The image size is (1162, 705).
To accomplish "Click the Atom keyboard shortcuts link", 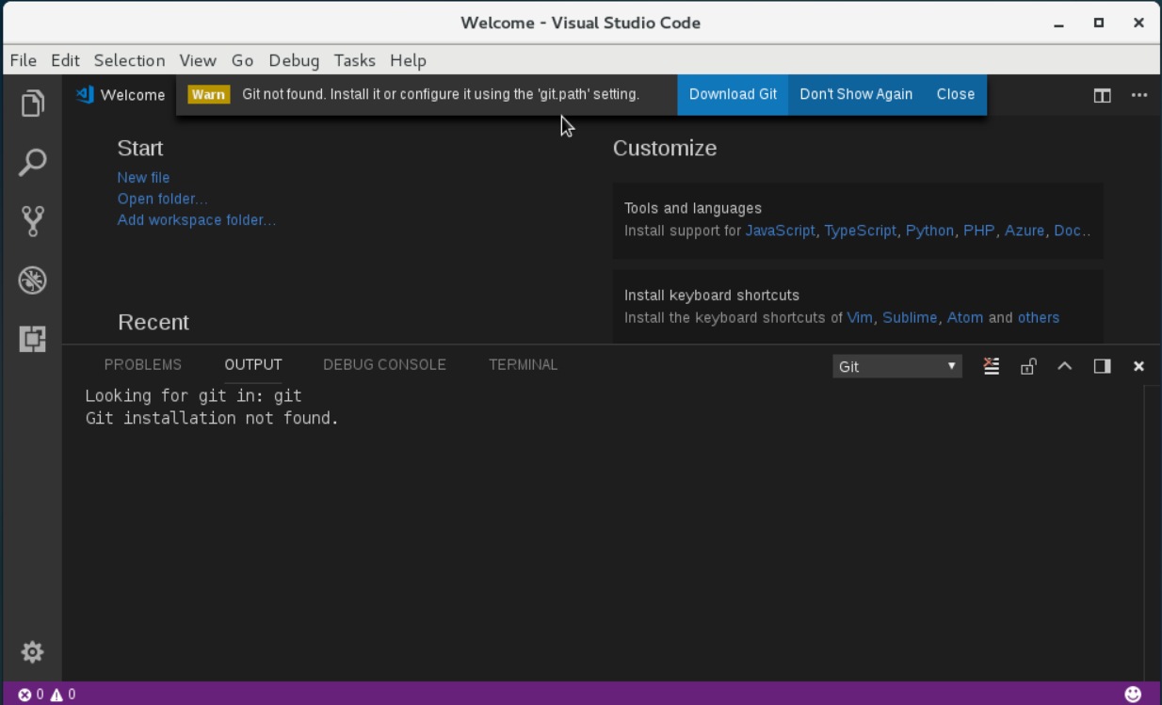I will pyautogui.click(x=964, y=317).
